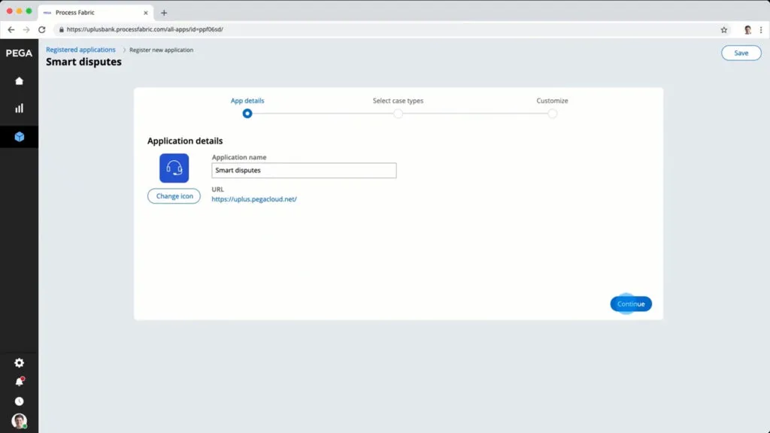Click the Application name input field
The width and height of the screenshot is (770, 433).
[304, 171]
